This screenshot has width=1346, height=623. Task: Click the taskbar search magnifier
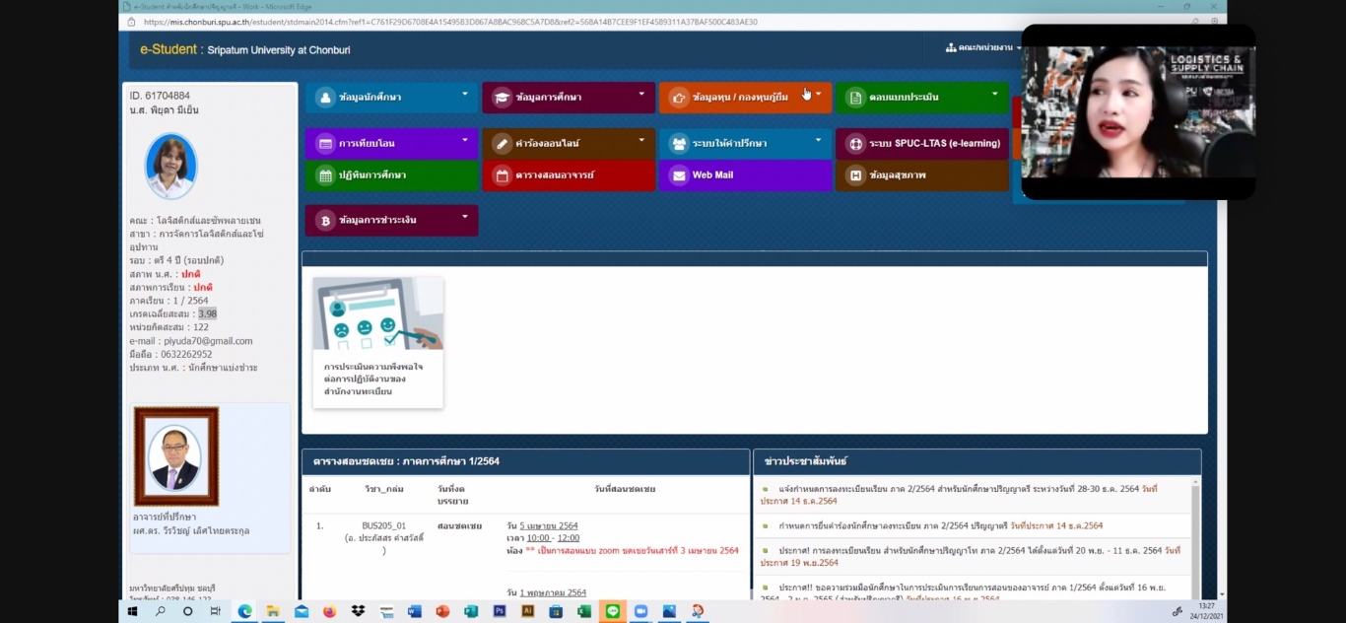click(160, 611)
